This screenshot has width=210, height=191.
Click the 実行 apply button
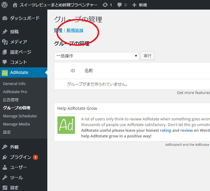click(x=148, y=56)
